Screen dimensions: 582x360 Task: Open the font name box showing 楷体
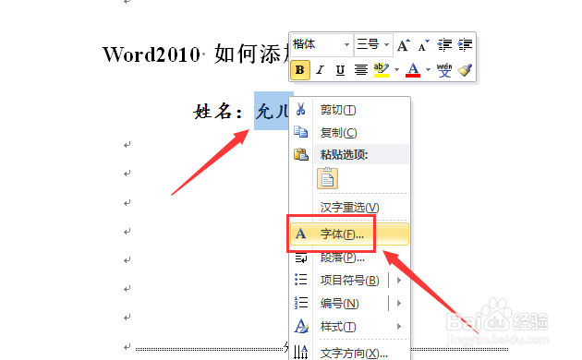[321, 44]
